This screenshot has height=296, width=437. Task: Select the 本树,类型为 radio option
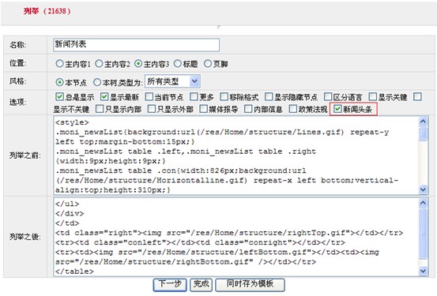tap(96, 82)
